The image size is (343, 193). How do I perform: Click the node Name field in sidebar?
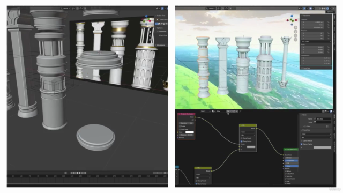pos(322,119)
